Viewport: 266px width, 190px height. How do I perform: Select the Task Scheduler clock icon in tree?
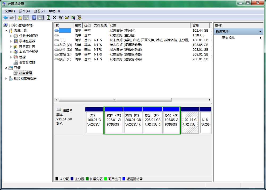[x=16, y=36]
